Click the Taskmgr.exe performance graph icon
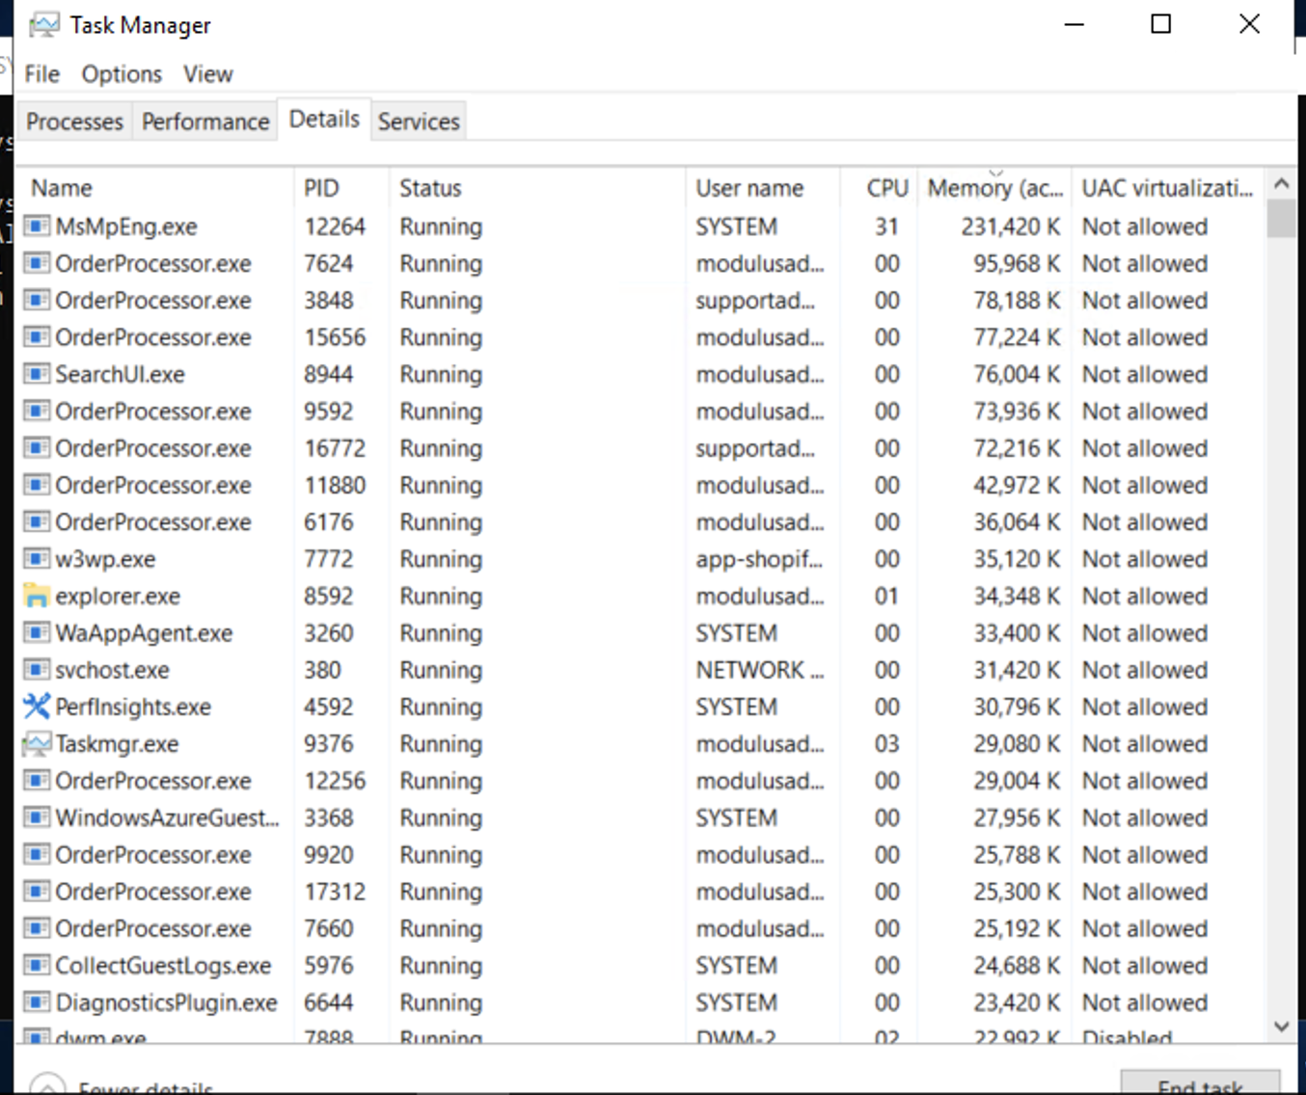Screen dimensions: 1306x1095 coord(35,743)
